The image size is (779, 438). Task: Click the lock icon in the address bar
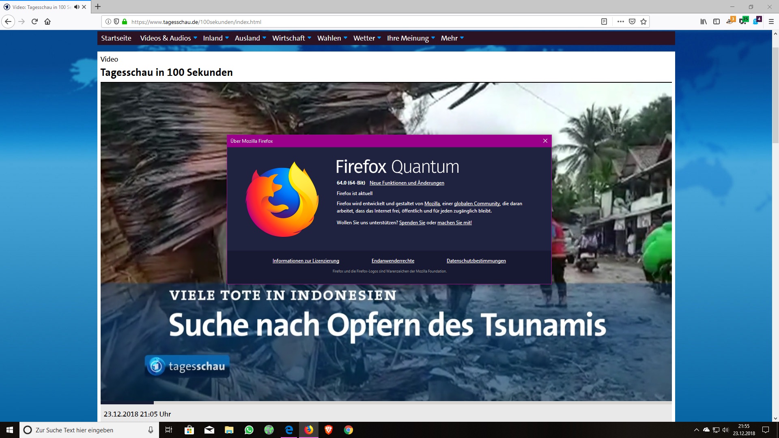click(x=125, y=21)
